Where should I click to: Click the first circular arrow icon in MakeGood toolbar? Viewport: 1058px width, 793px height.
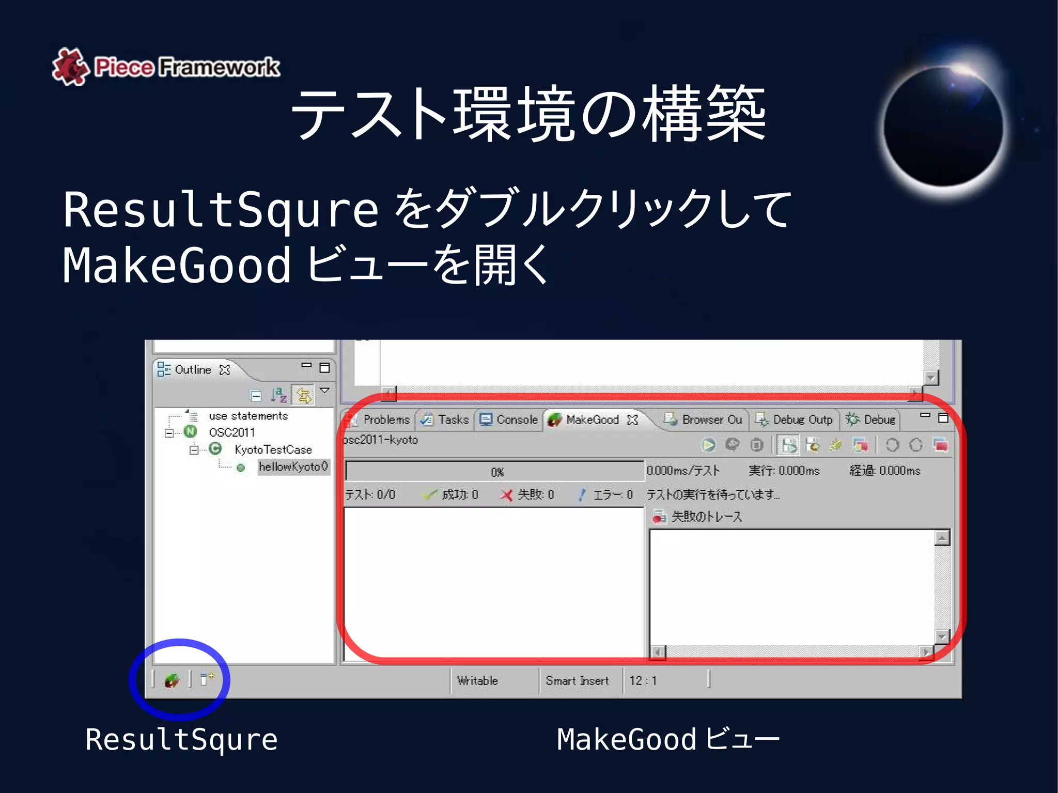coord(892,444)
